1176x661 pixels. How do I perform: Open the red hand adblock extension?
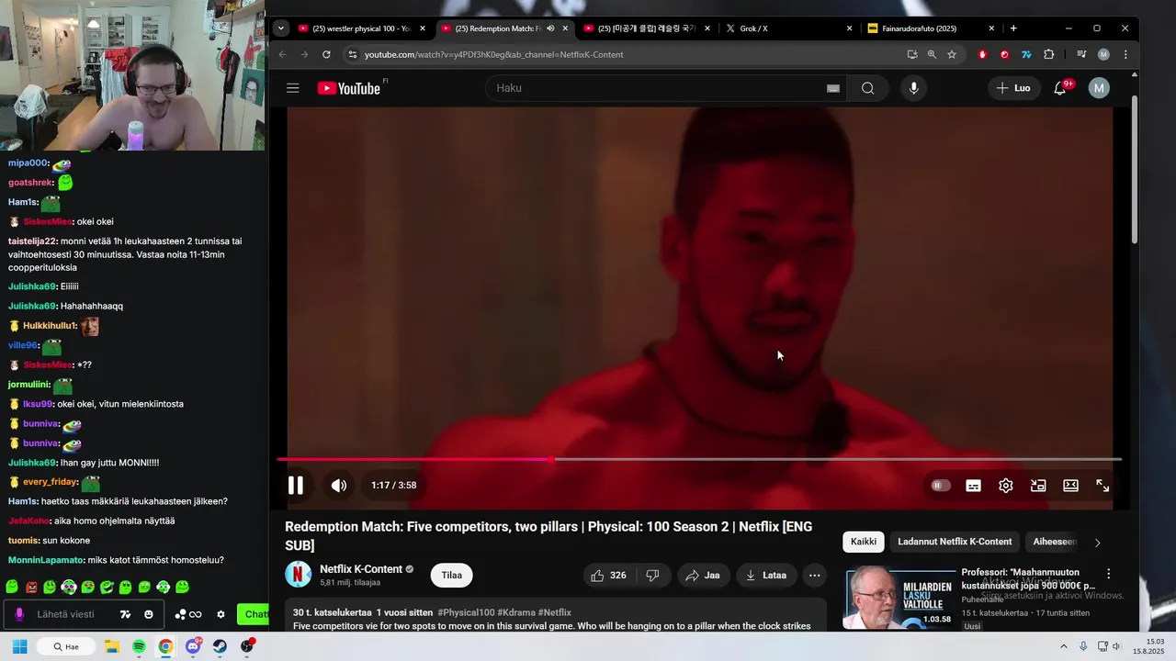point(982,54)
